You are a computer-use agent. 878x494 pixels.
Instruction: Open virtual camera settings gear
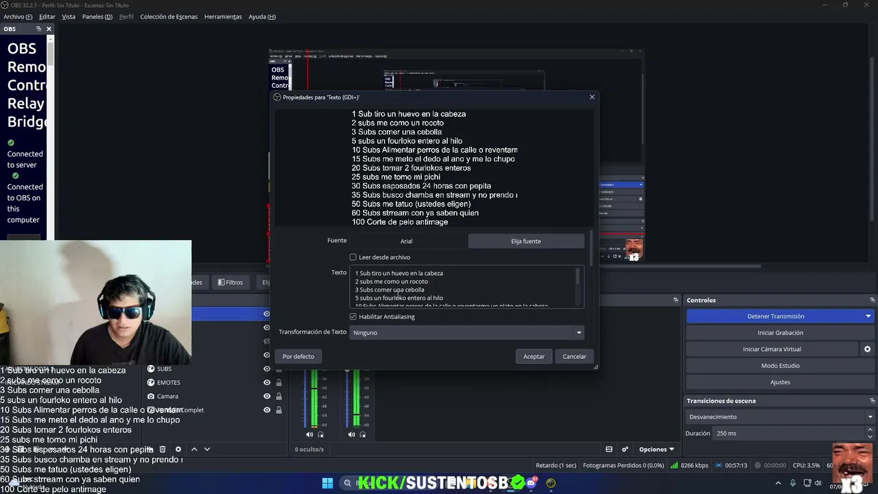[868, 349]
